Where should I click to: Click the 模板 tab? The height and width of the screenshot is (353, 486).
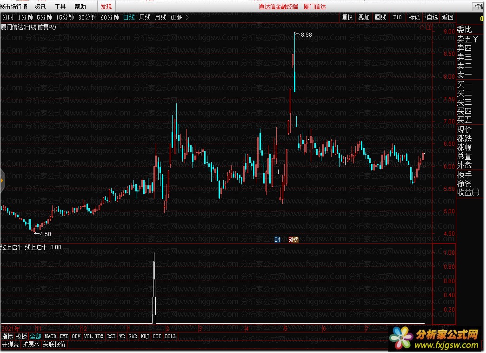click(21, 336)
